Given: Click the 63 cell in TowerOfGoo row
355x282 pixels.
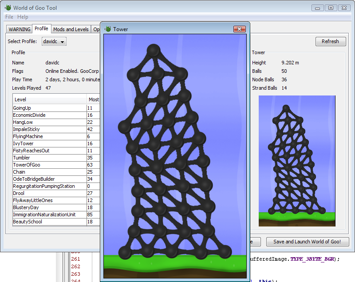Looking at the screenshot, I should [x=93, y=165].
